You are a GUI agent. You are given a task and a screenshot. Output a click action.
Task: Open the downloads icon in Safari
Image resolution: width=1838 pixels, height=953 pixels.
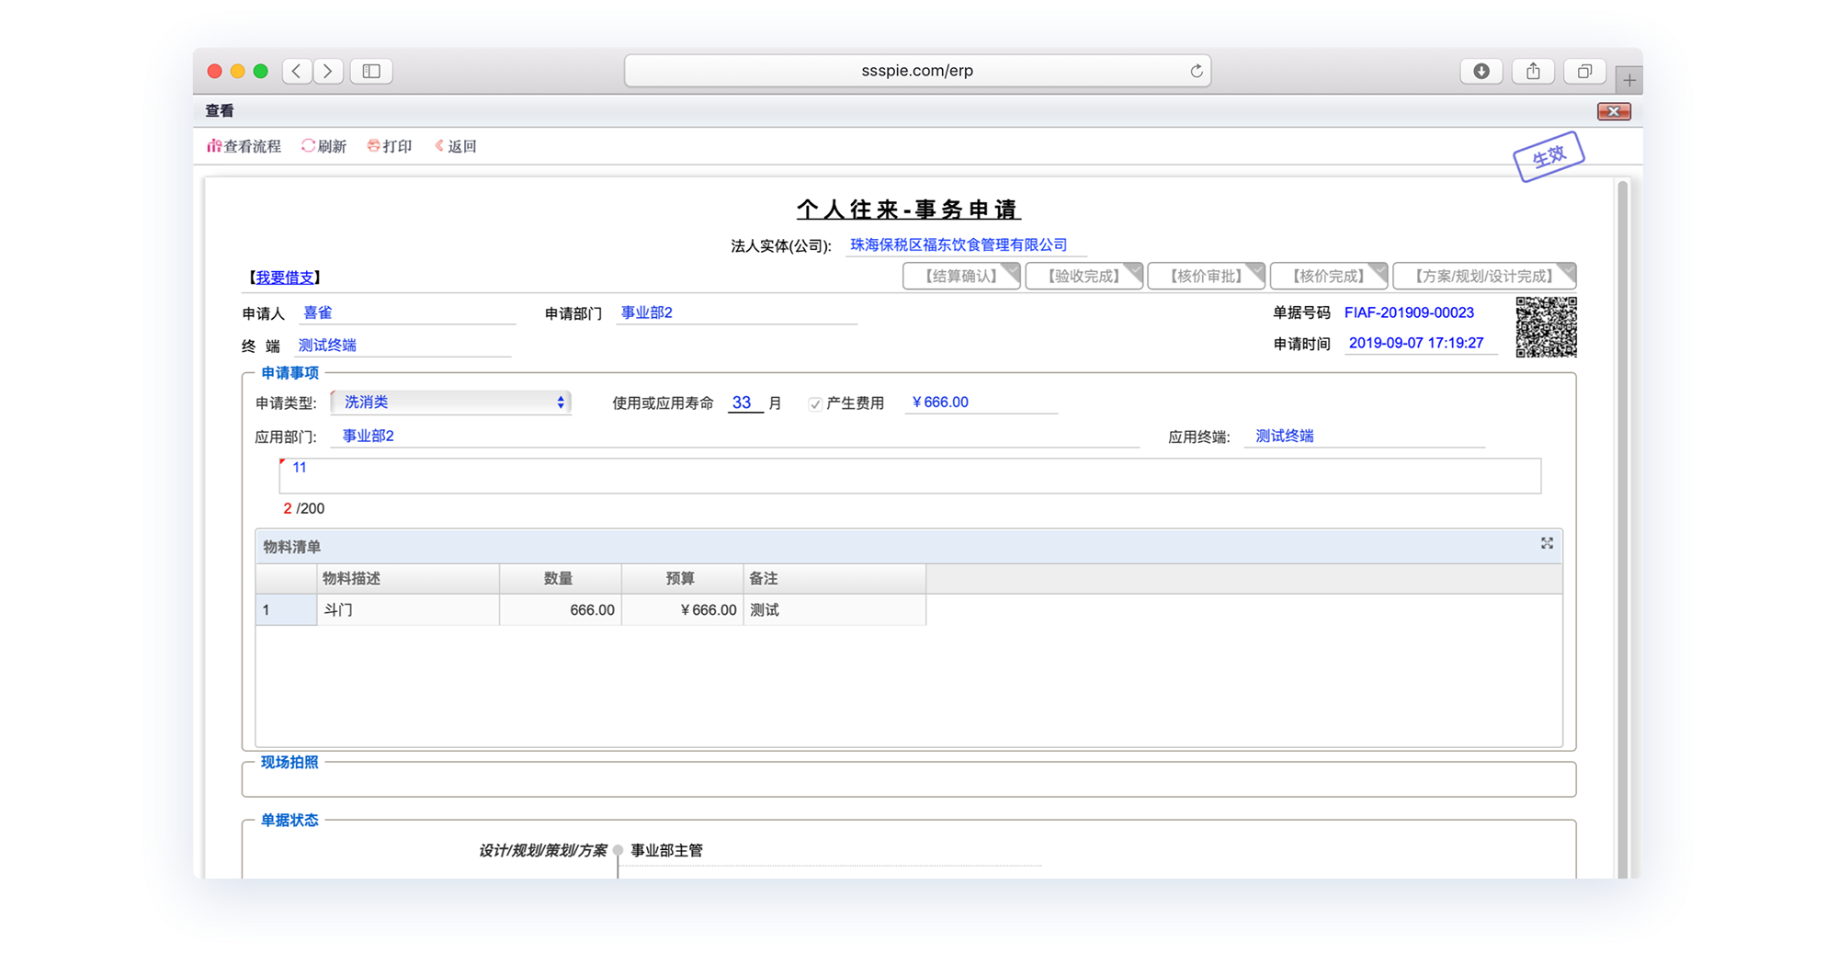1481,71
